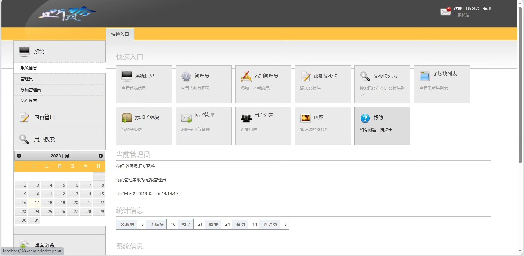Select 站点设置 in the sidebar menu
The width and height of the screenshot is (524, 256).
pos(29,101)
